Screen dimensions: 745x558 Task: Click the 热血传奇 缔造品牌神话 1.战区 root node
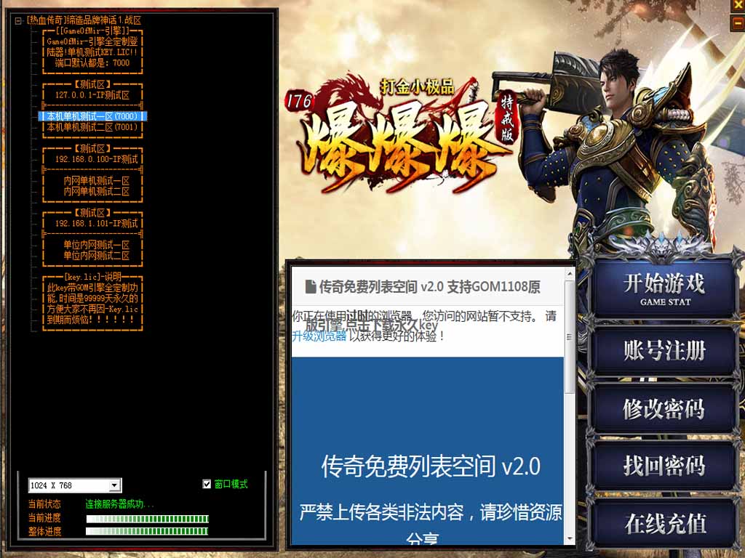click(84, 20)
